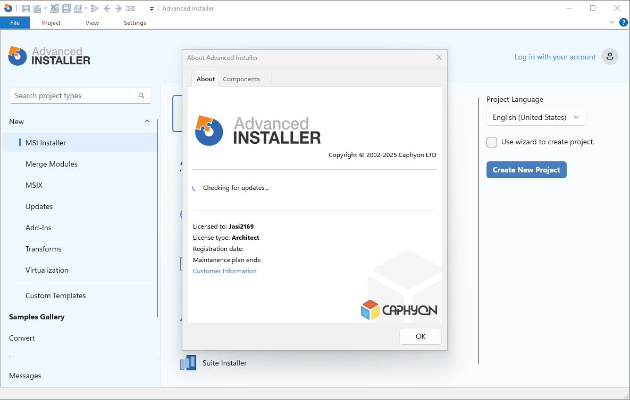This screenshot has width=630, height=400.
Task: Click the Advanced Installer logo in the About dialog
Action: 257,131
